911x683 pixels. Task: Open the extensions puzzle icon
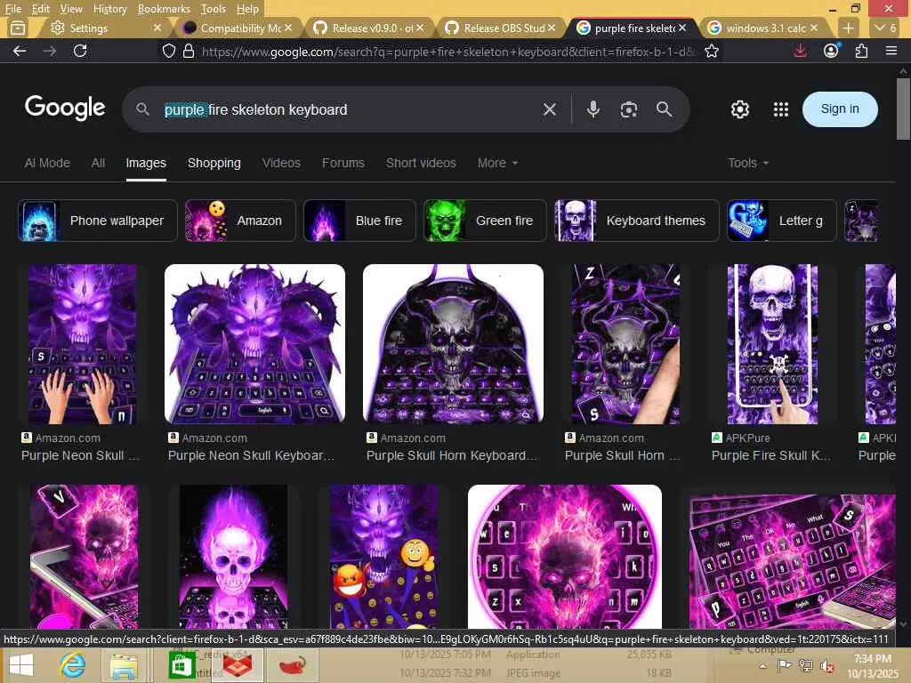click(x=861, y=51)
